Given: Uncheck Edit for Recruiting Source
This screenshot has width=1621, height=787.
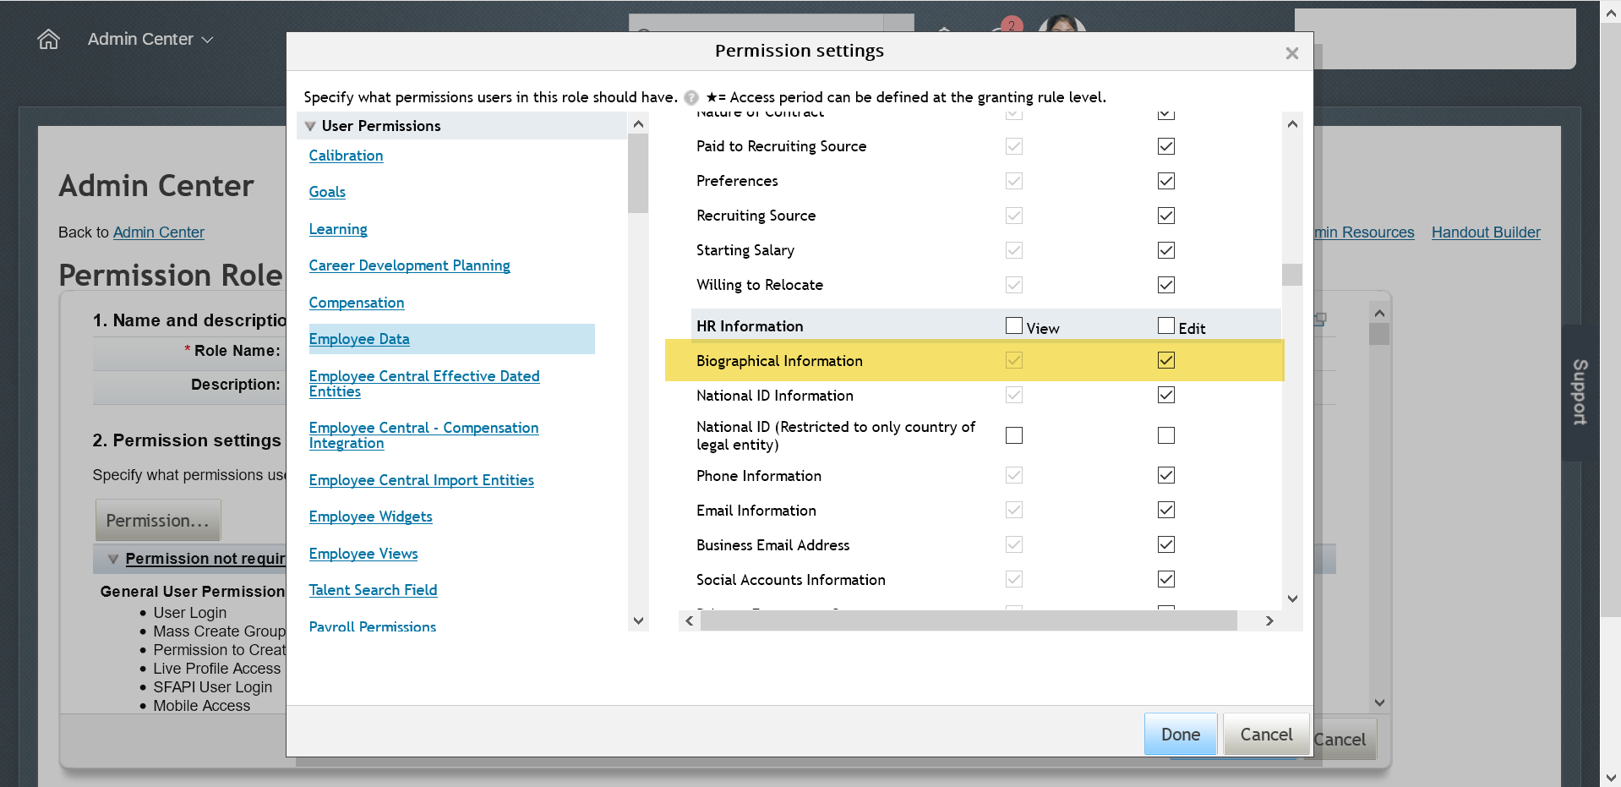Looking at the screenshot, I should tap(1166, 216).
